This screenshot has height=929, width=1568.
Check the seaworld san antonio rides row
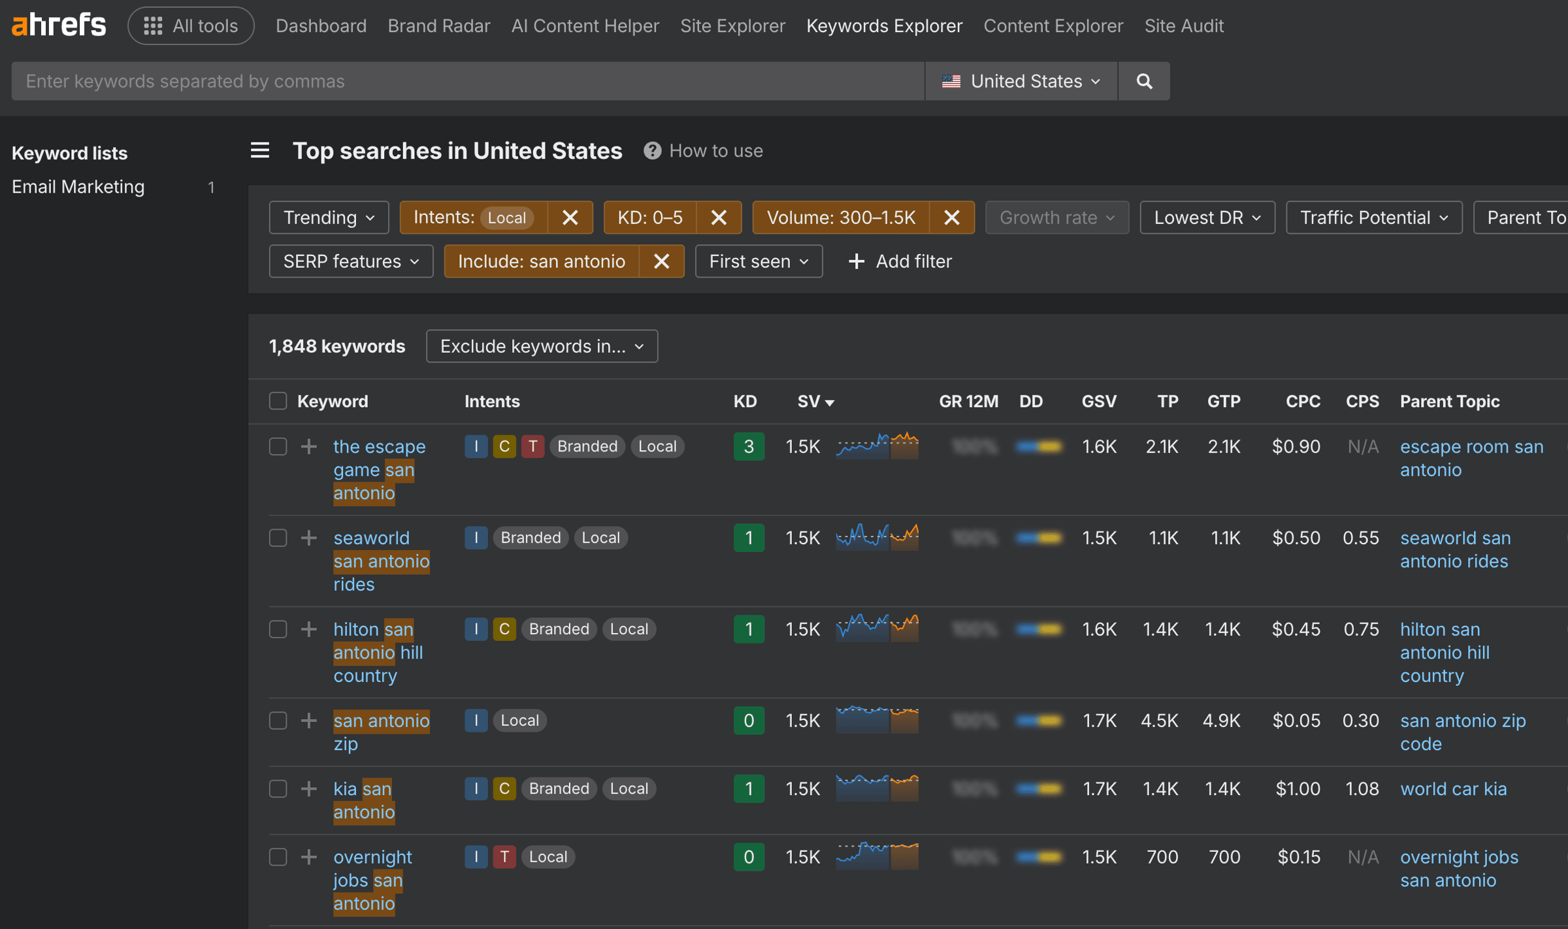(x=278, y=538)
